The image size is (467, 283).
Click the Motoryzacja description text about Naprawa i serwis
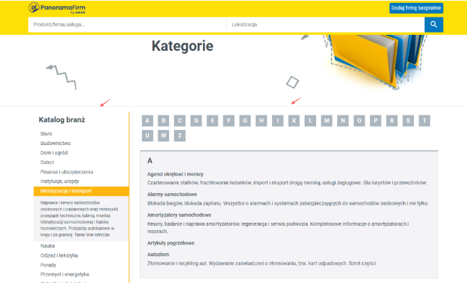[x=80, y=218]
